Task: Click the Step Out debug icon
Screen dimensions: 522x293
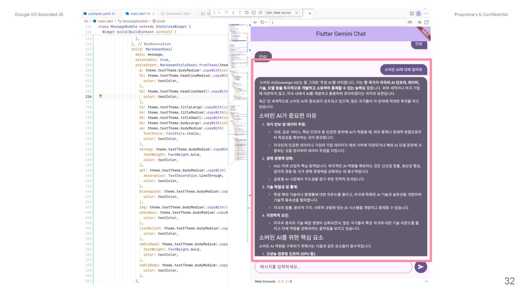Action: [x=240, y=13]
